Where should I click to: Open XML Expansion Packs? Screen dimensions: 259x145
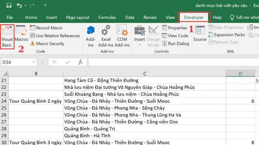[226, 35]
